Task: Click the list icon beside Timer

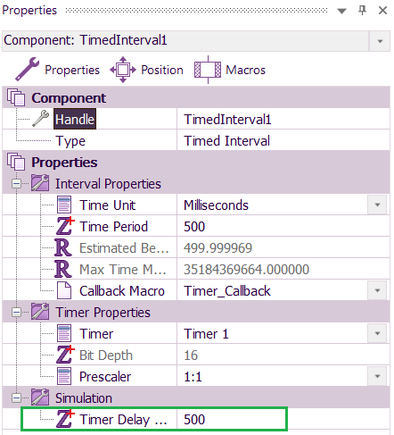Action: coord(64,333)
